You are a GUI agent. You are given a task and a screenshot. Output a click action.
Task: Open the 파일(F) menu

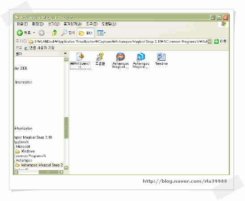coord(22,24)
